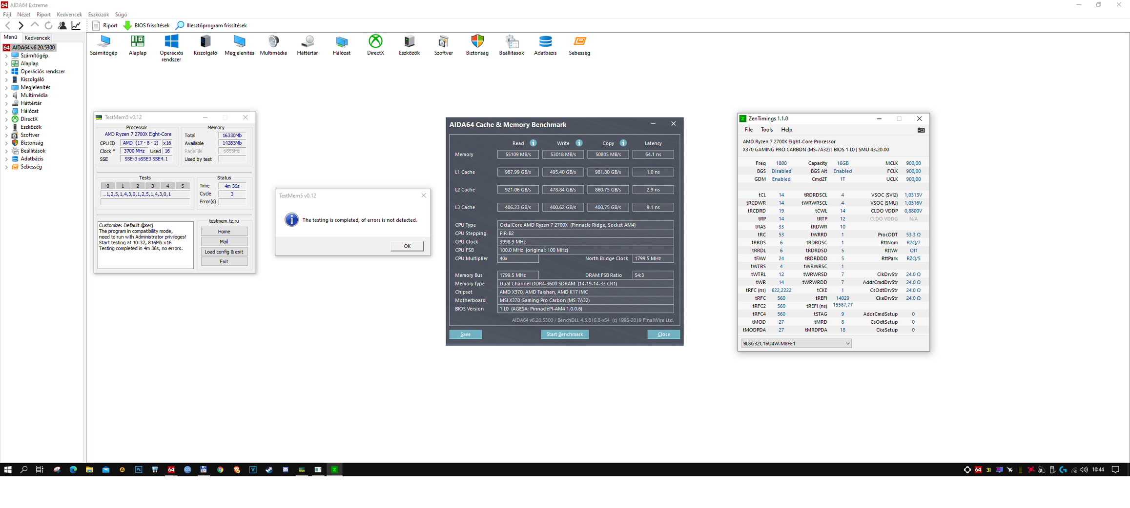Open the Beállítások configuration icon
The width and height of the screenshot is (1130, 508).
[512, 45]
